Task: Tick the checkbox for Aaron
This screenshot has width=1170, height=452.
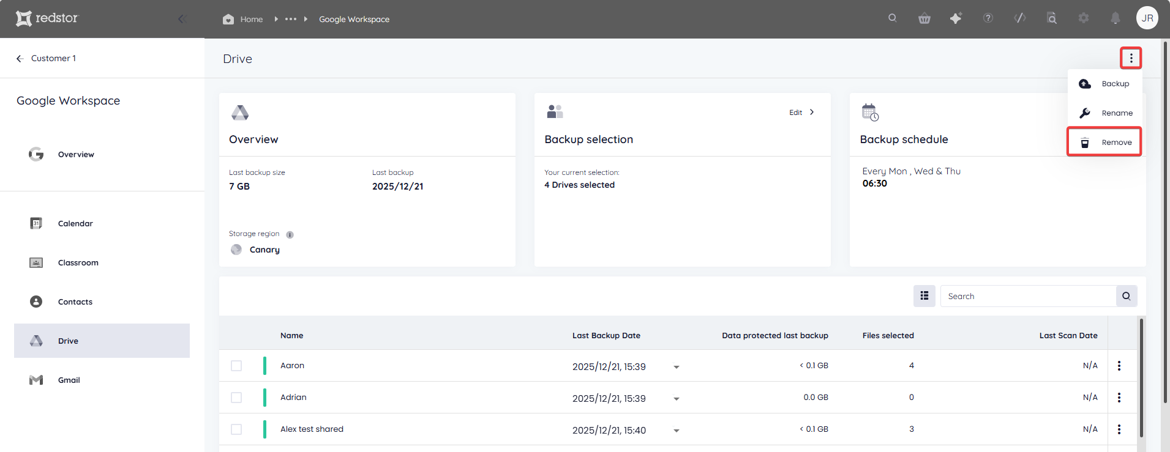Action: (x=236, y=366)
